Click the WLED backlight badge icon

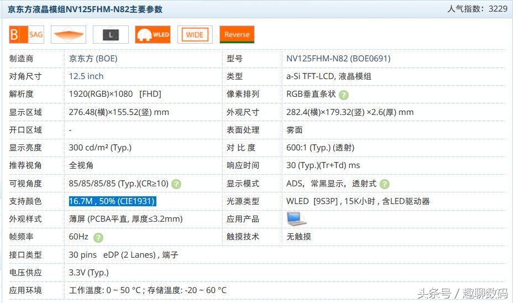click(153, 34)
